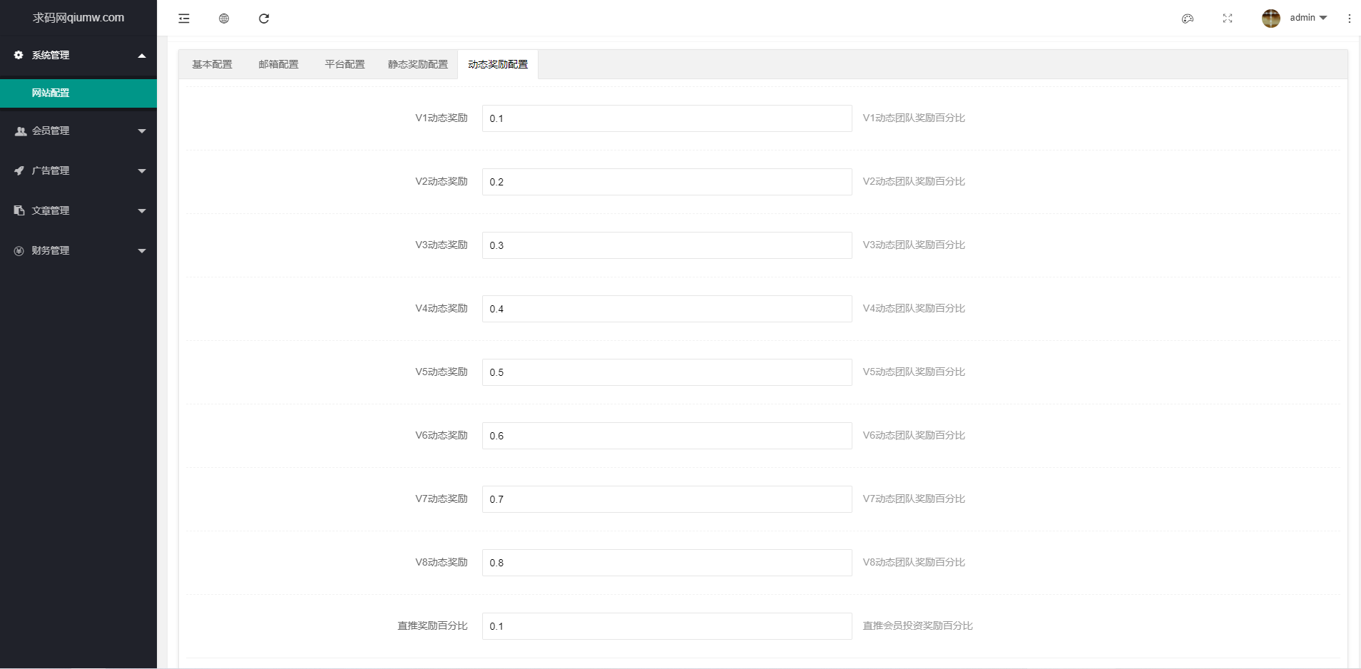Click the people icon of 会员管理
1361x669 pixels.
(20, 131)
